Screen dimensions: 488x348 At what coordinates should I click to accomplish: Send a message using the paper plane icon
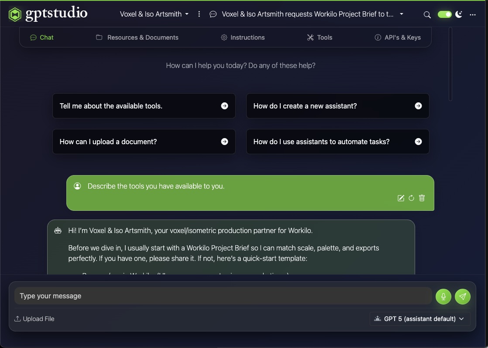(462, 296)
